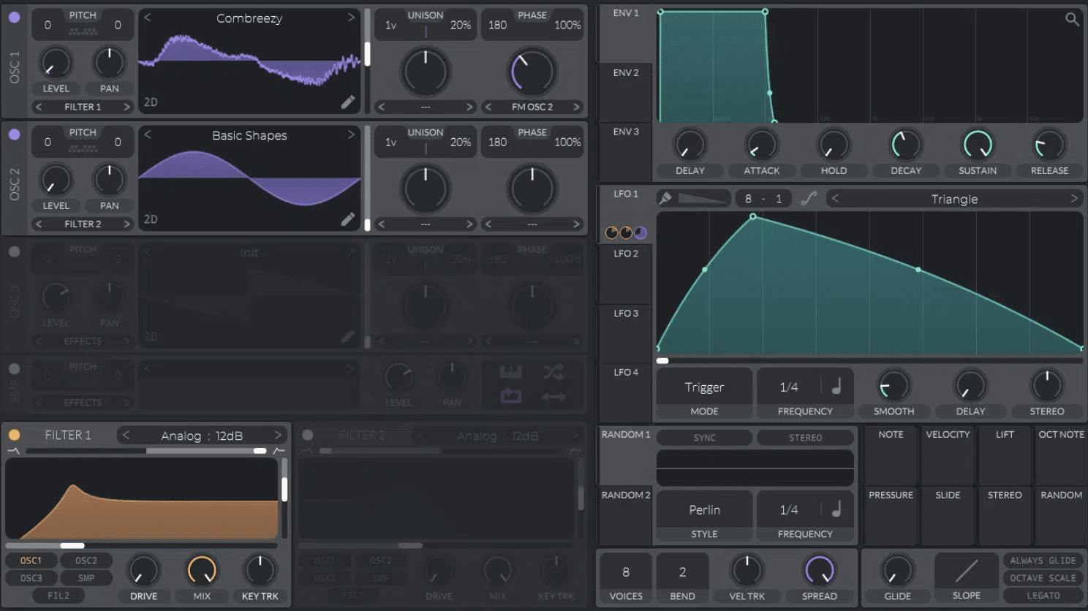
Task: Click the Filter 1 MIX knob
Action: point(202,572)
